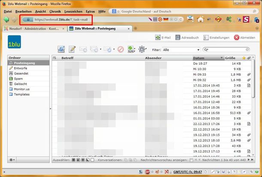Open the folder actions gear menu
262x177 pixels.
[x=12, y=160]
